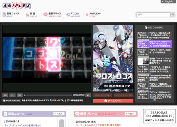Click the RECOMMEND header icon
This screenshot has width=177, height=127.
coord(146,27)
